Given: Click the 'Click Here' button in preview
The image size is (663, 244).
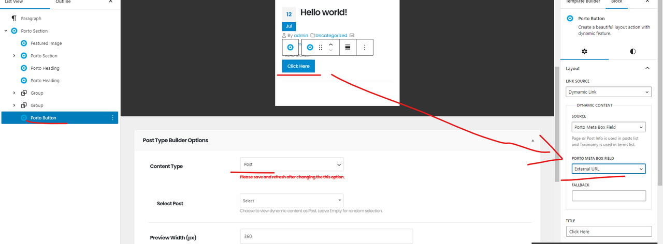Looking at the screenshot, I should pos(298,66).
